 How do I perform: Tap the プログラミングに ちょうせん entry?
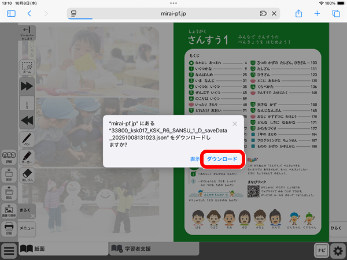tap(284, 140)
